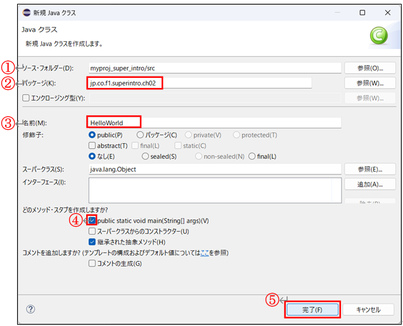Screen dimensions: 403x326
Task: Add an interface with 追加(A) button
Action: [370, 184]
